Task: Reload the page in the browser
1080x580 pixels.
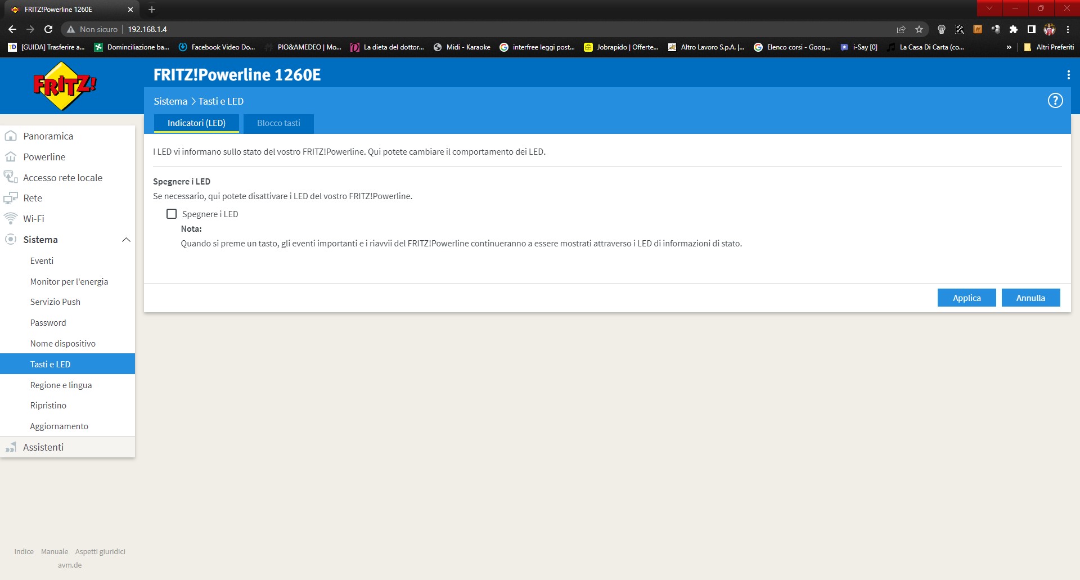Action: (48, 29)
